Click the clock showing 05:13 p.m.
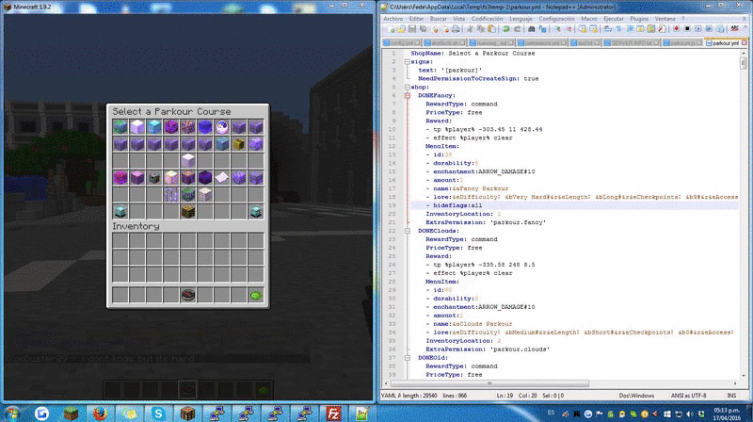Viewport: 753px width, 422px height. [x=727, y=414]
